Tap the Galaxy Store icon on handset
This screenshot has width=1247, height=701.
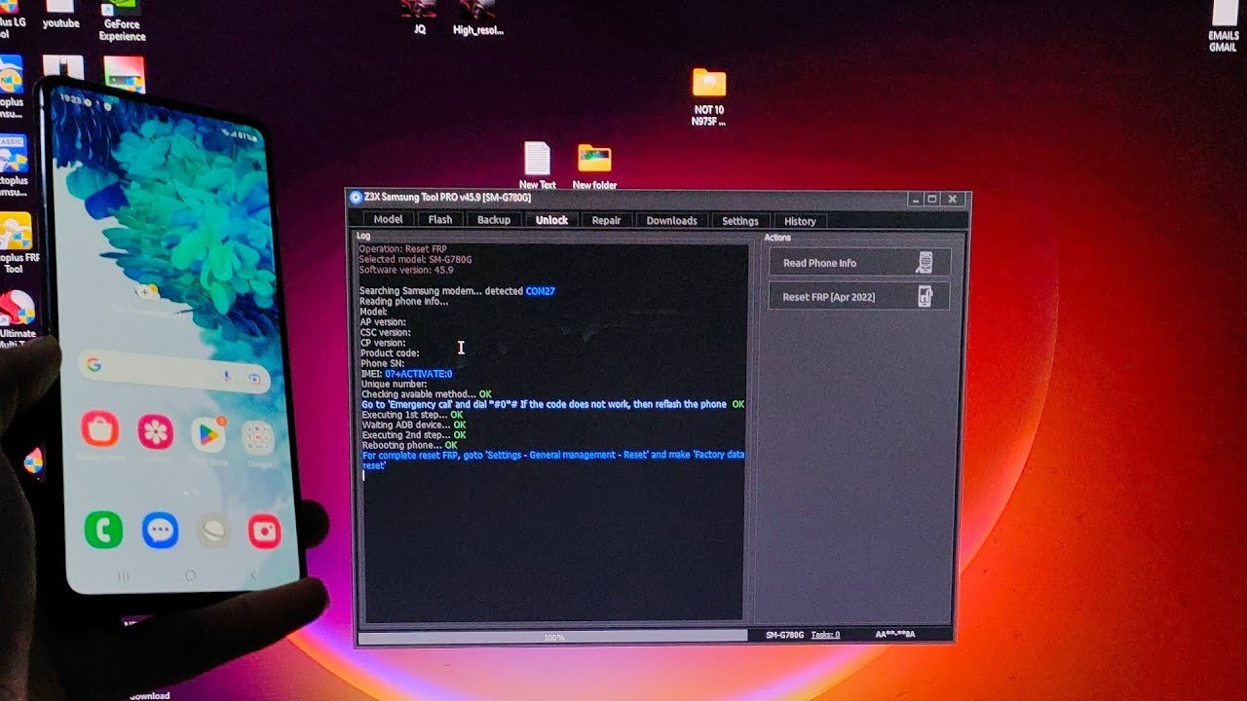[x=99, y=429]
